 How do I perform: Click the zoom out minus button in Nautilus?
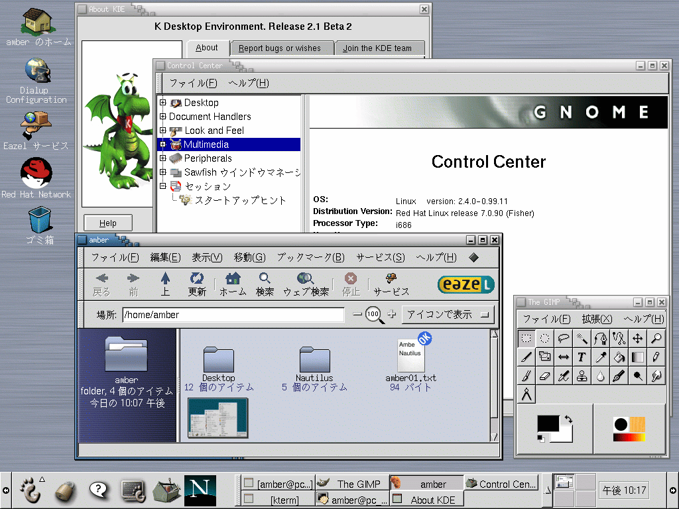click(x=357, y=314)
